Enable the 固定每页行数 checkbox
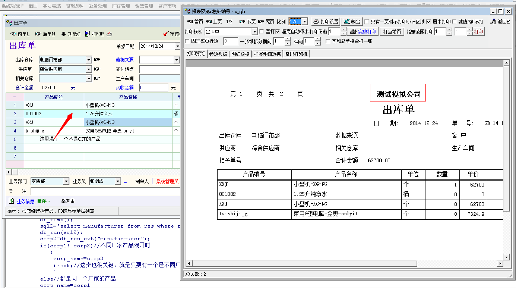 tap(187, 41)
